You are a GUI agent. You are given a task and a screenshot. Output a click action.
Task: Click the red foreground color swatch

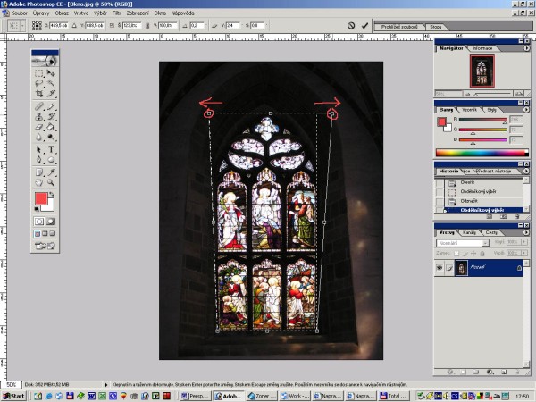tap(41, 198)
